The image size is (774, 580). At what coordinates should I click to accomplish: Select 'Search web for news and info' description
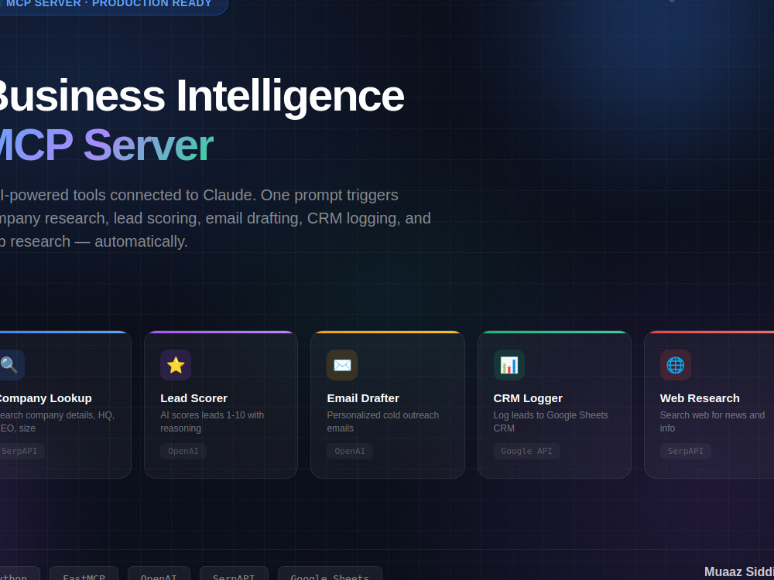(x=712, y=421)
